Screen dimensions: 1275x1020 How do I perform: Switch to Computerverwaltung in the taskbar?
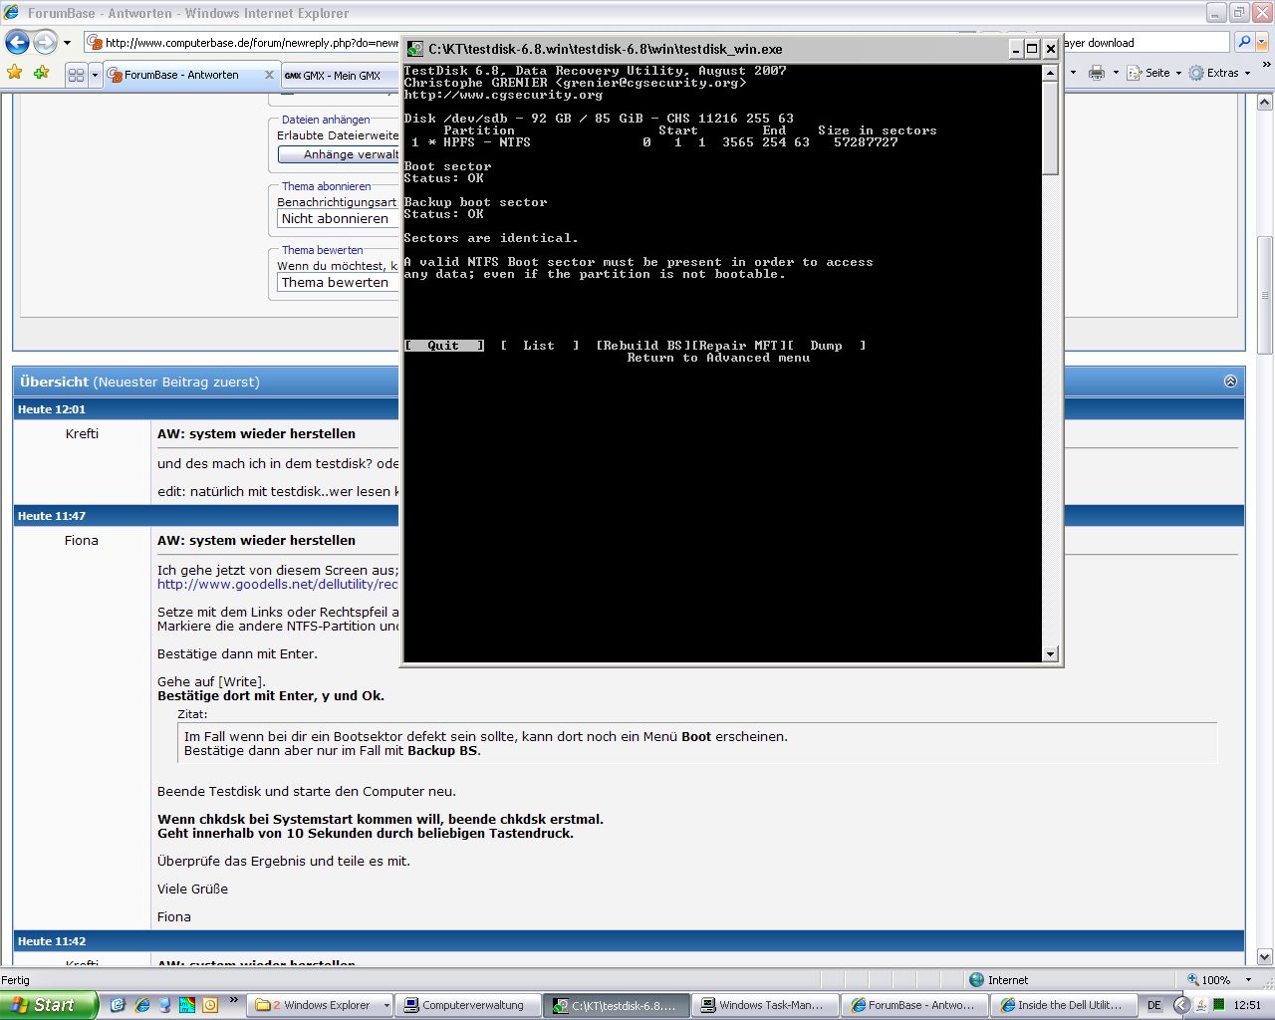pyautogui.click(x=468, y=1005)
